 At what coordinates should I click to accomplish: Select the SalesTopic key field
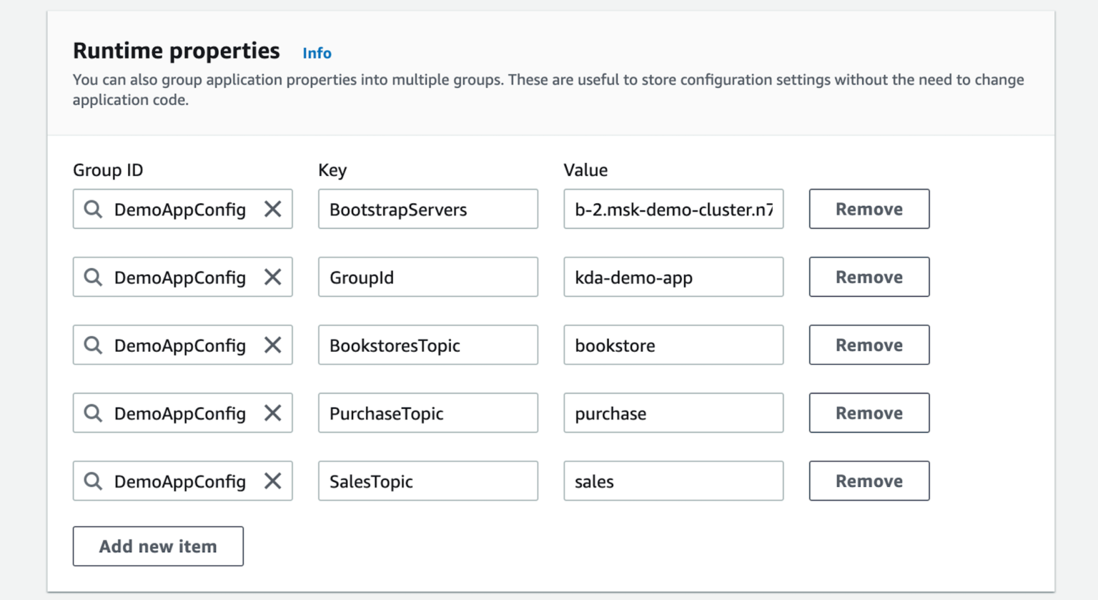click(427, 481)
